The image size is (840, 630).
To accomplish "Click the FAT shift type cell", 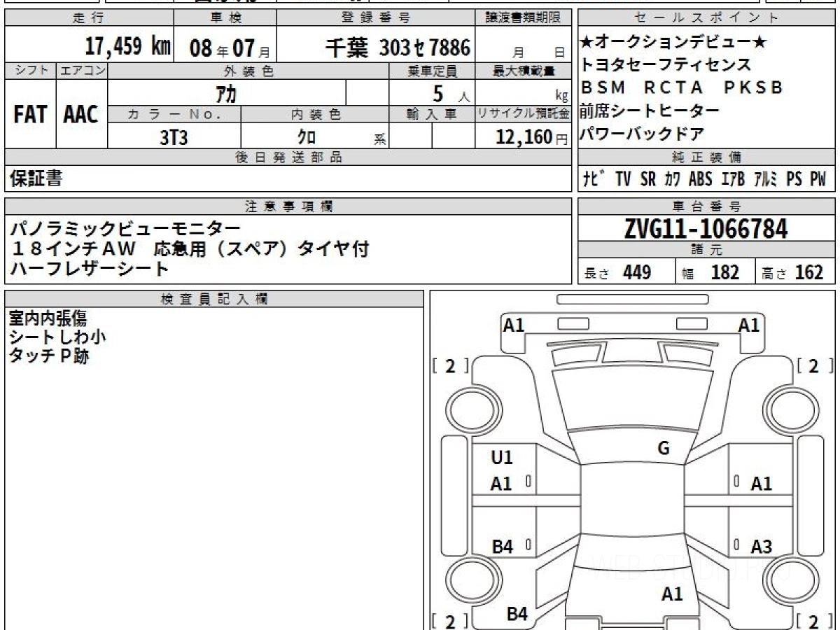I will (30, 115).
